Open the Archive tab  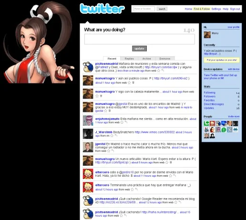(146, 59)
